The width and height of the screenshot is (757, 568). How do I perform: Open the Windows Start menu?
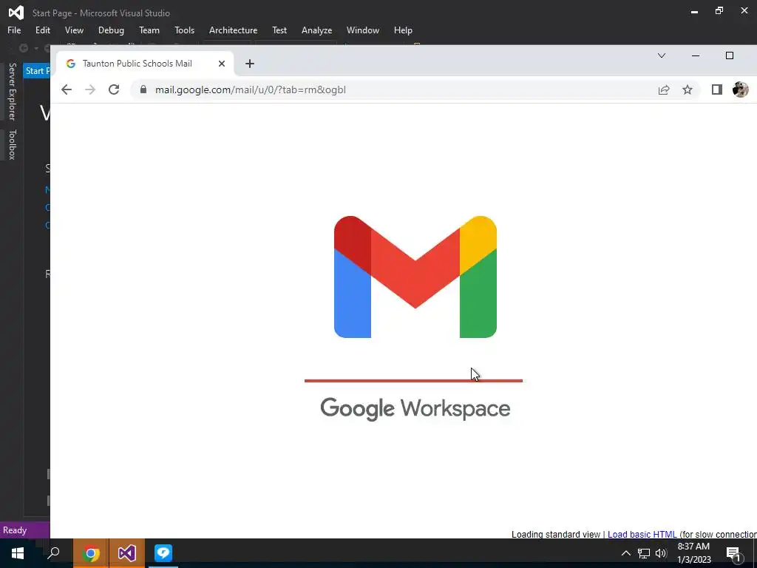(18, 553)
